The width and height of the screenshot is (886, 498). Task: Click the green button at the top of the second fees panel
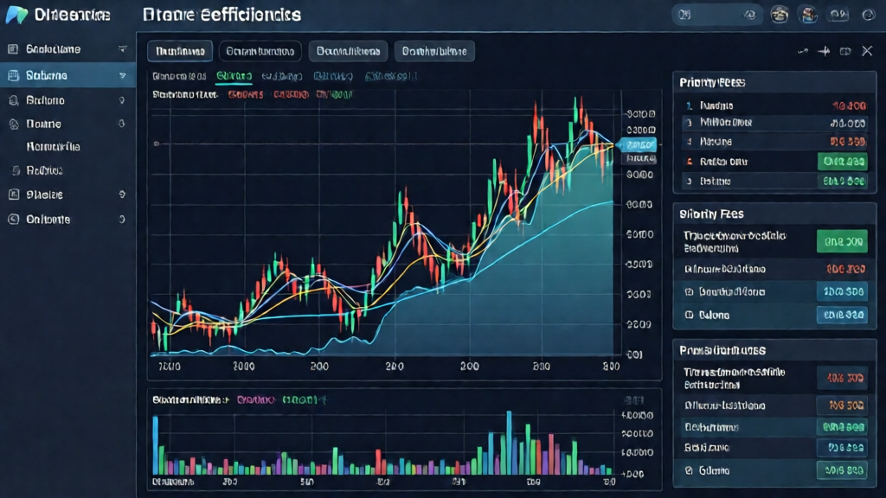(842, 240)
